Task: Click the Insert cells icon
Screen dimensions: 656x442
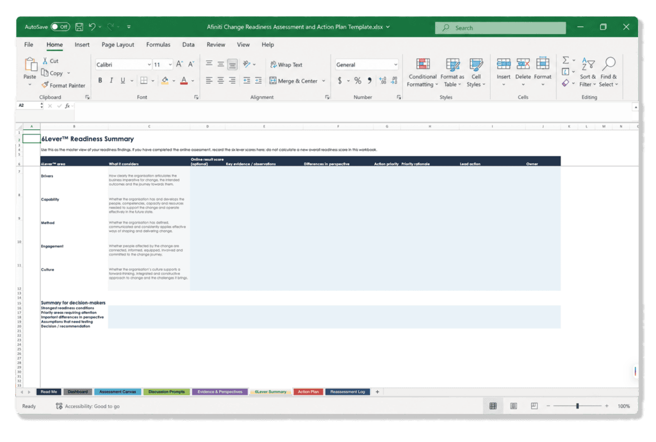Action: (504, 63)
